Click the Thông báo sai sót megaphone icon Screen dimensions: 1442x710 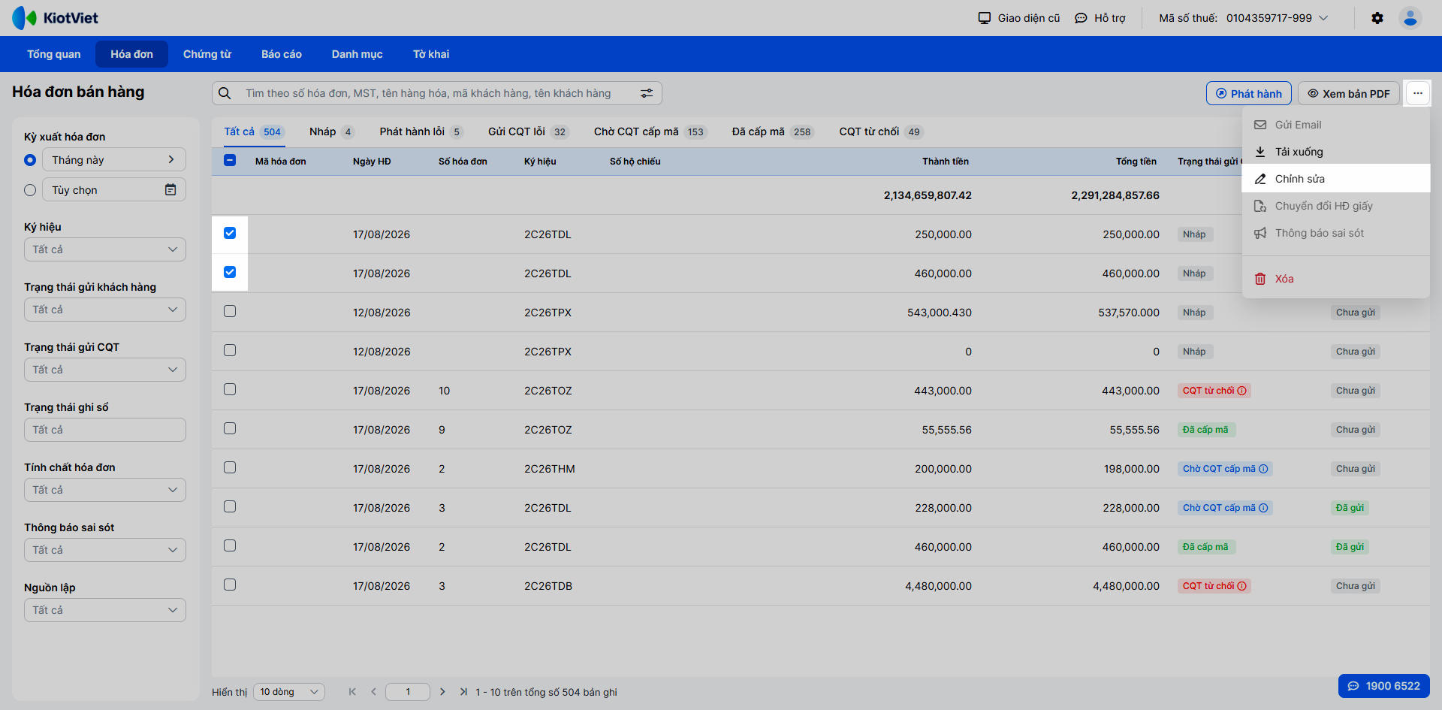[1260, 233]
